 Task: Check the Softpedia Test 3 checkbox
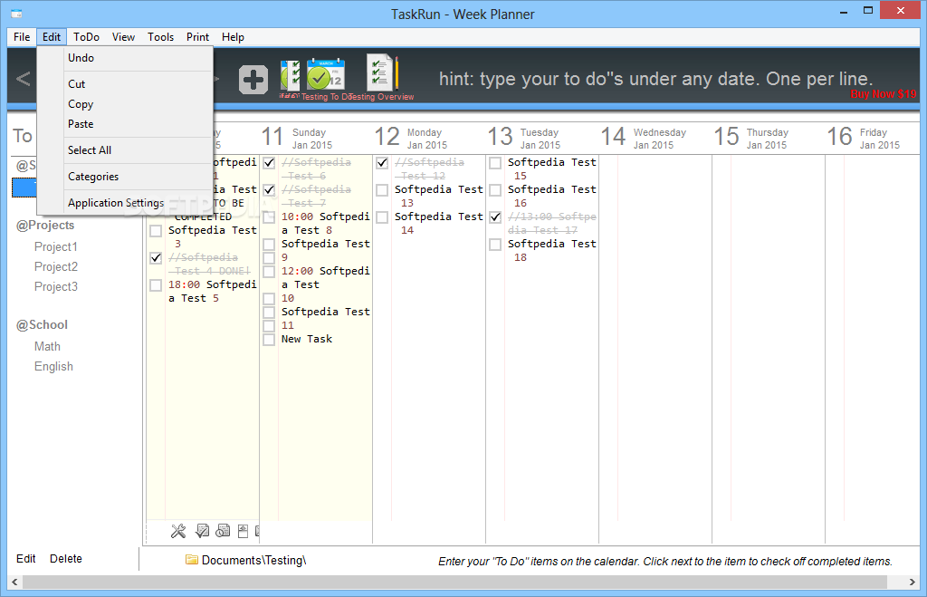(156, 231)
